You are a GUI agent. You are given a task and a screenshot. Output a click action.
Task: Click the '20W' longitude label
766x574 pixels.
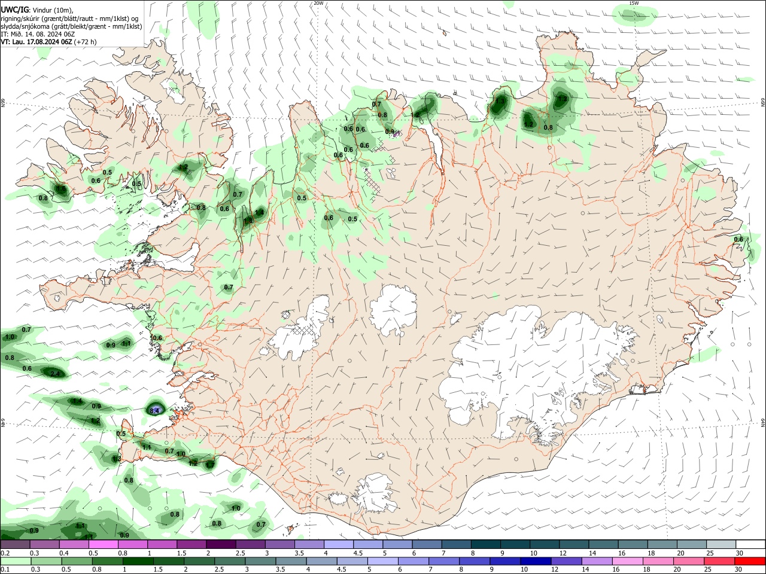pyautogui.click(x=319, y=3)
